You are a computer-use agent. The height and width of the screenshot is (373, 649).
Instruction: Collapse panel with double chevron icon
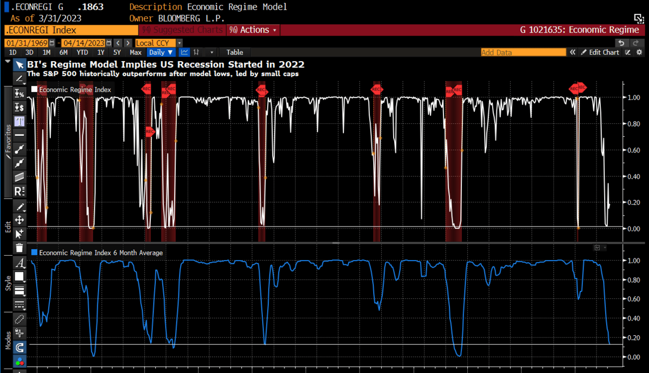point(572,52)
